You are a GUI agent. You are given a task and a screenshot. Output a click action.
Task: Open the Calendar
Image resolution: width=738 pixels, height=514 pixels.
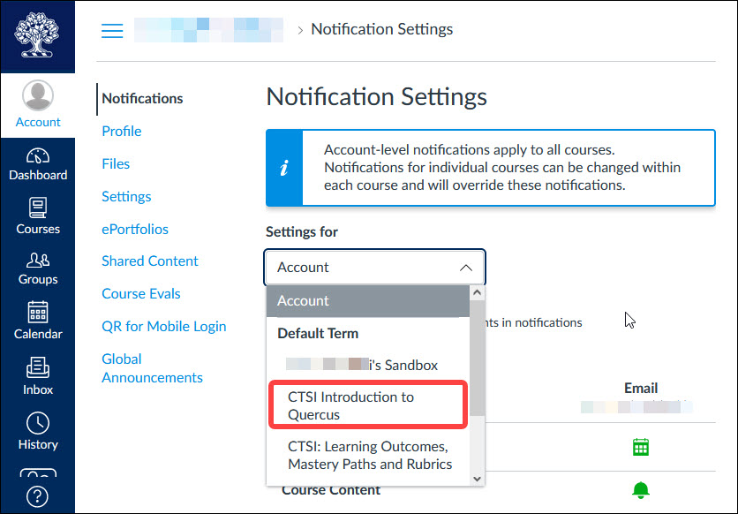[38, 320]
